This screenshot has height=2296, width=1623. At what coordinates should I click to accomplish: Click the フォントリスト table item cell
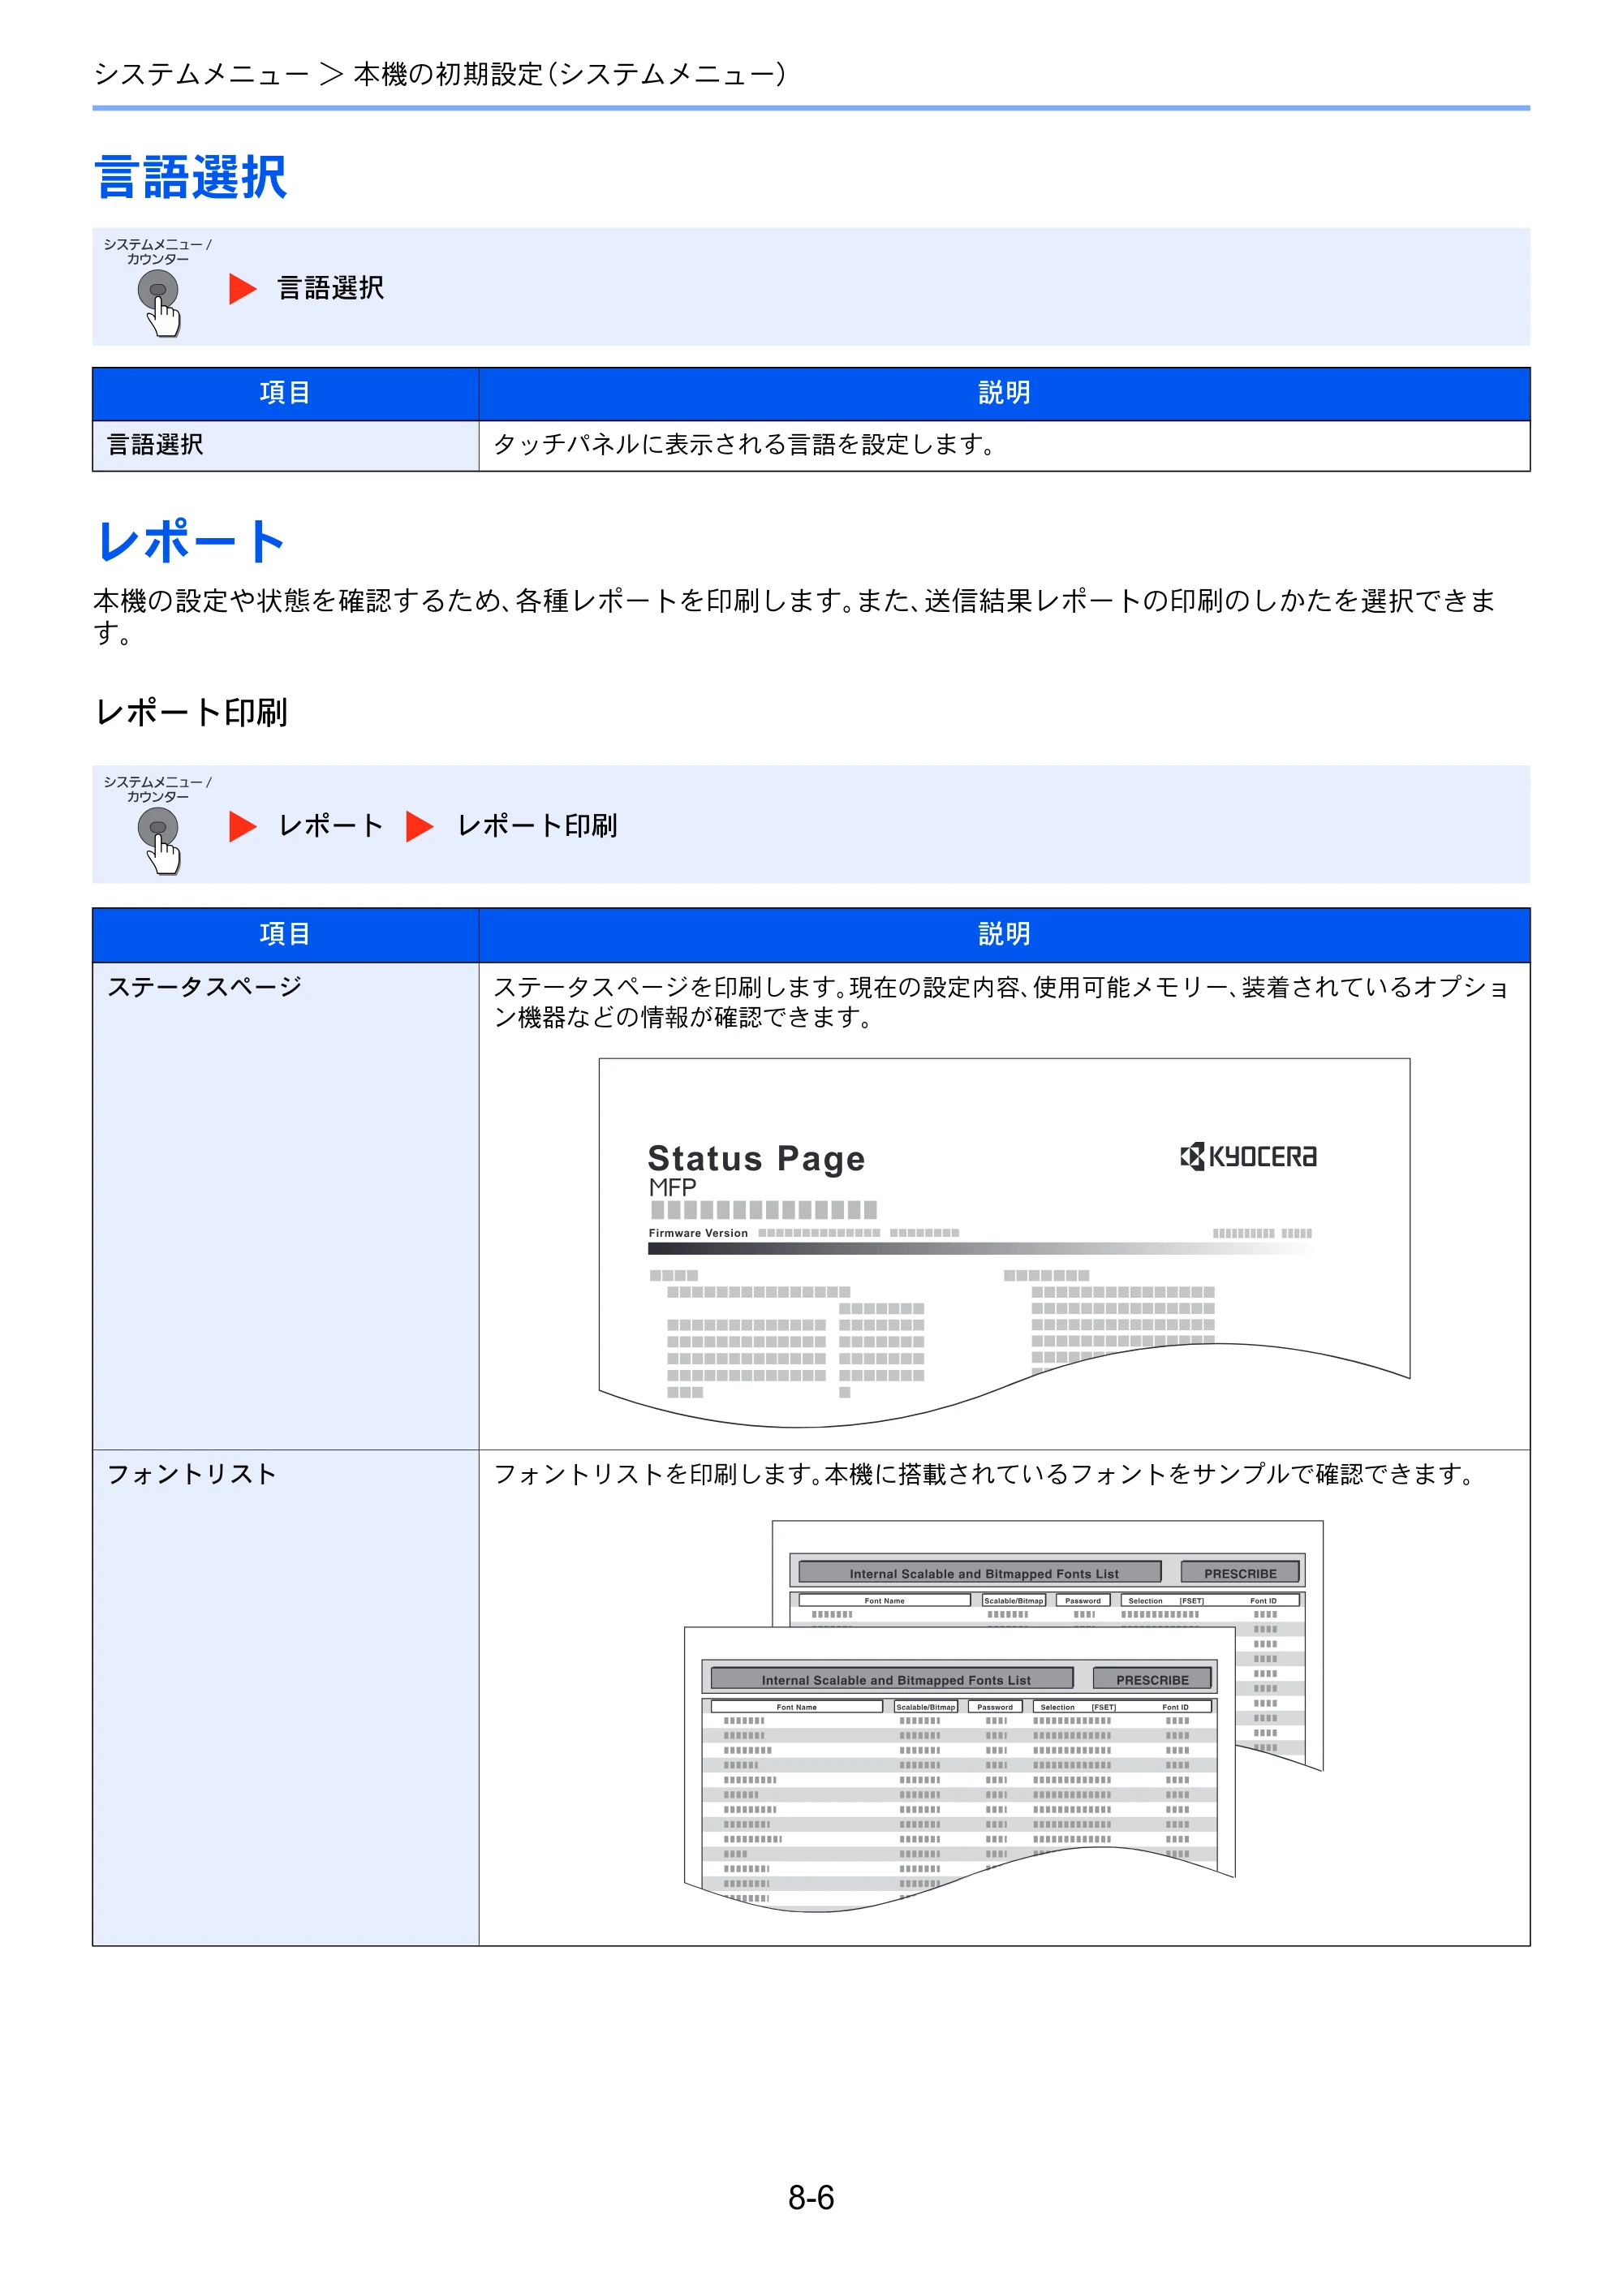pyautogui.click(x=285, y=1697)
